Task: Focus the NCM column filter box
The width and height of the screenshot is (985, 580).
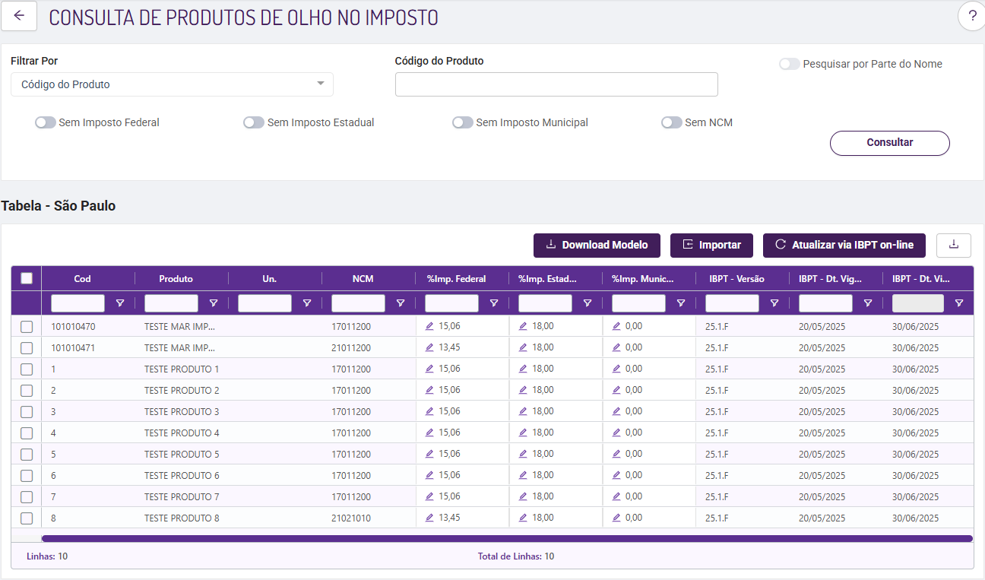Action: pos(358,303)
